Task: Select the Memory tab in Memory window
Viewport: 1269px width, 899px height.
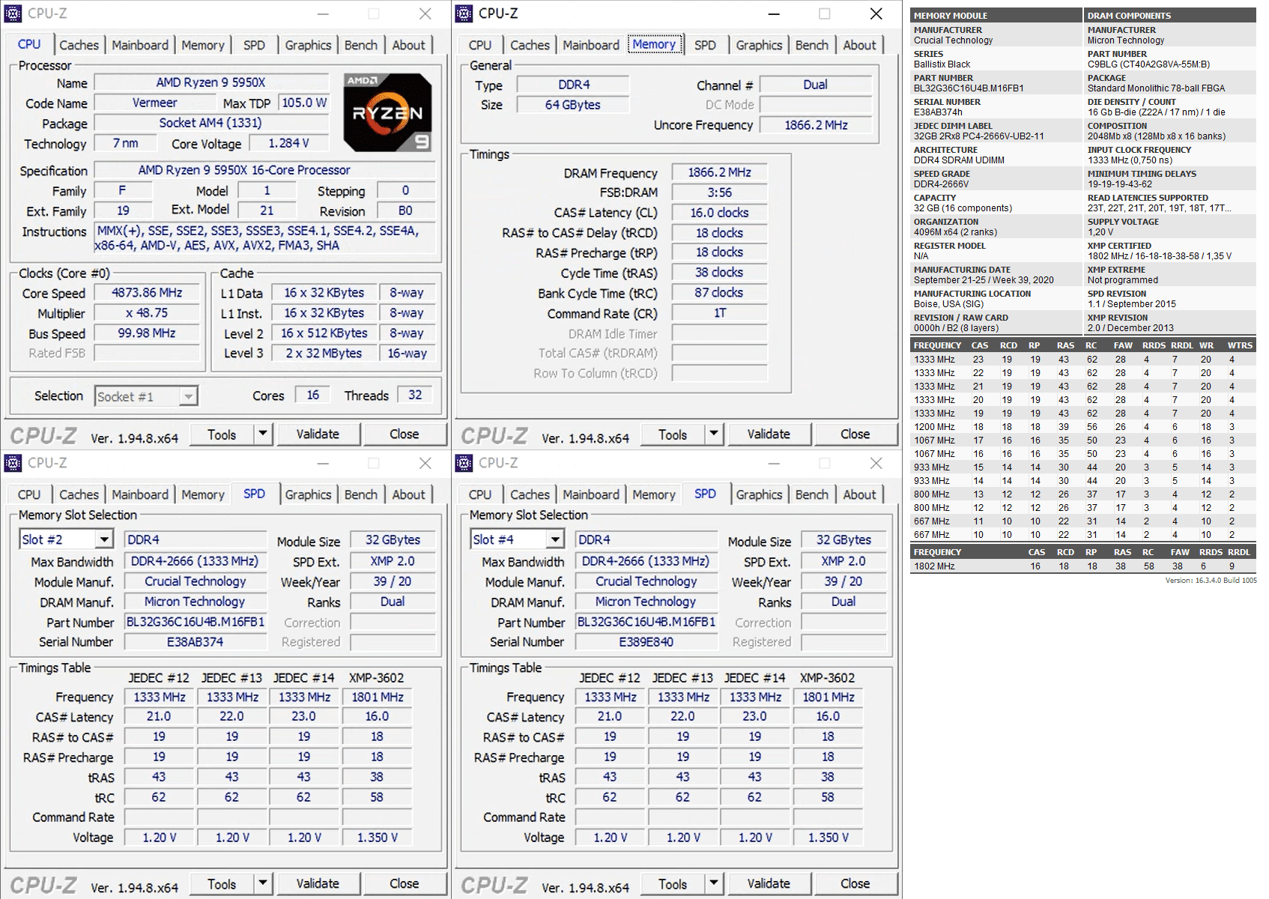Action: (x=654, y=44)
